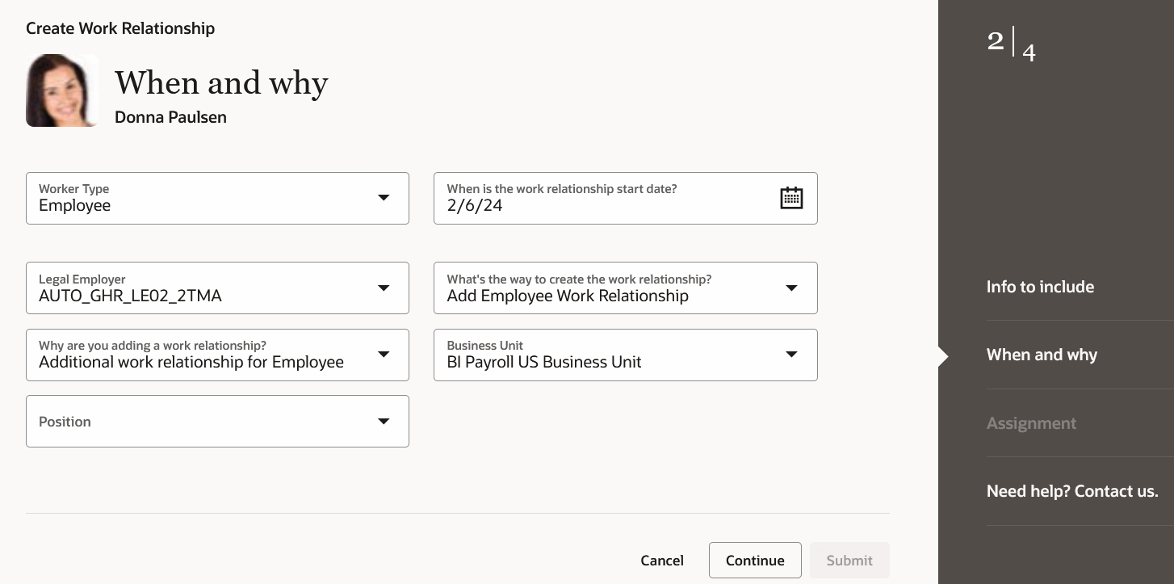This screenshot has width=1174, height=584.
Task: Click Donna Paulsen's profile photo
Action: tap(62, 90)
